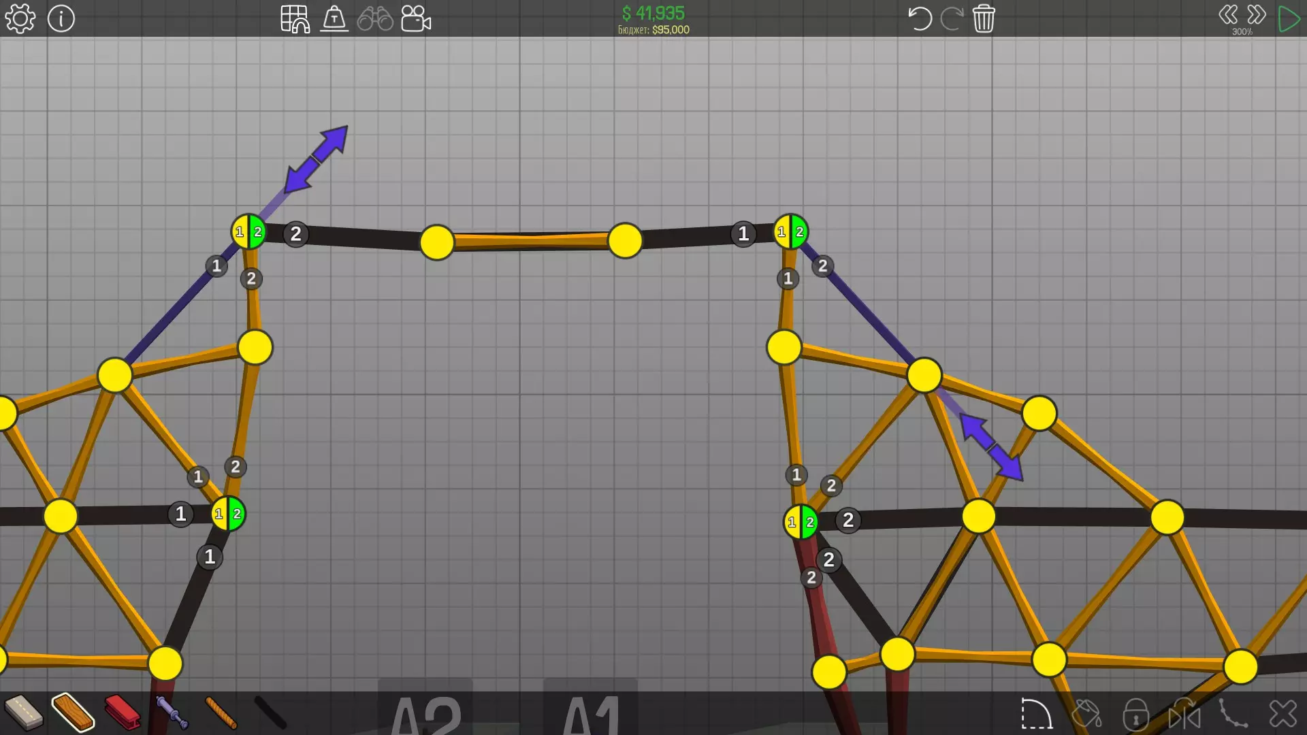Click the curved arc trace tool
This screenshot has width=1307, height=735.
[x=1233, y=714]
